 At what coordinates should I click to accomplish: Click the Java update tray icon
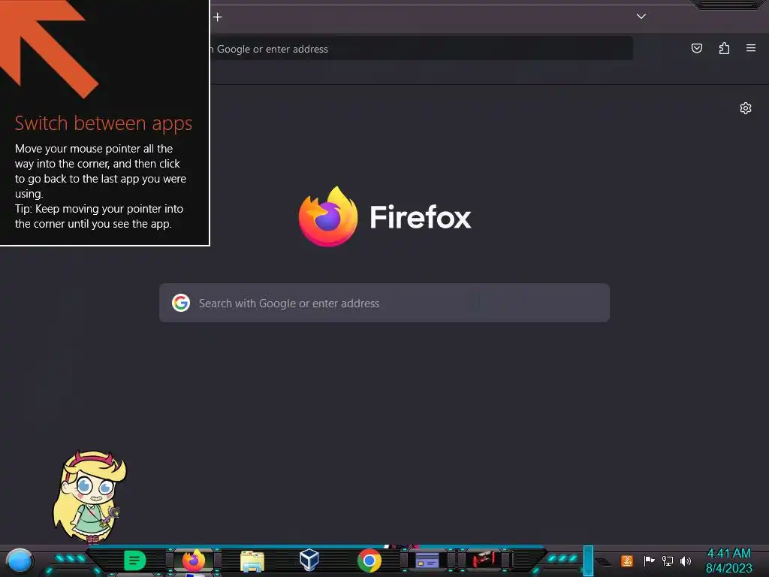(x=627, y=560)
